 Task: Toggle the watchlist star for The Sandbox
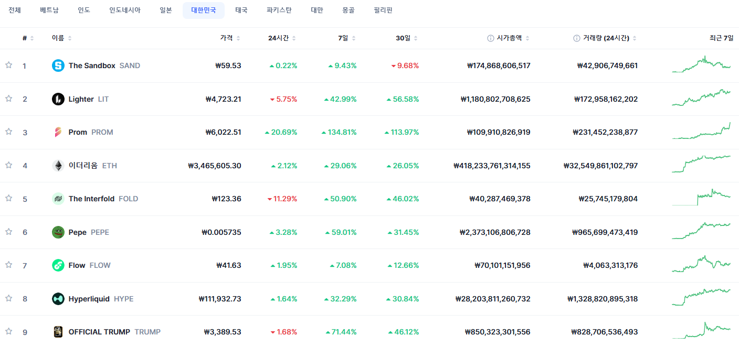8,65
